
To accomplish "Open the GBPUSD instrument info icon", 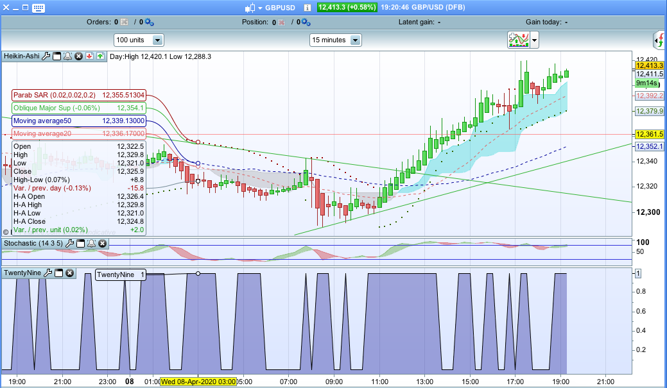I will [308, 8].
